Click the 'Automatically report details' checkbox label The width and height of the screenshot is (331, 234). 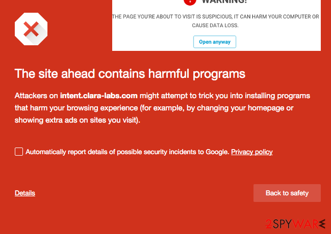tap(128, 152)
